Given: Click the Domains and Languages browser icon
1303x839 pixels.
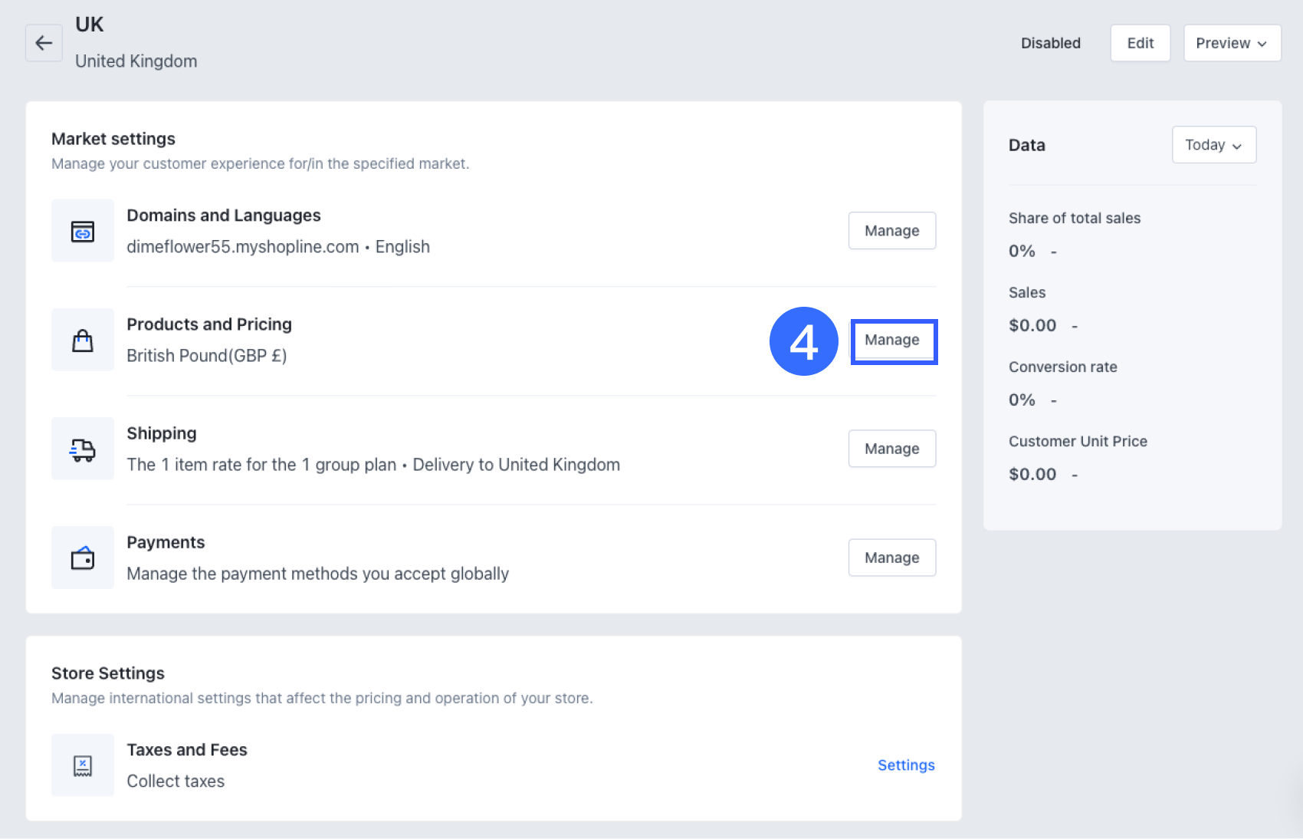Looking at the screenshot, I should point(83,231).
